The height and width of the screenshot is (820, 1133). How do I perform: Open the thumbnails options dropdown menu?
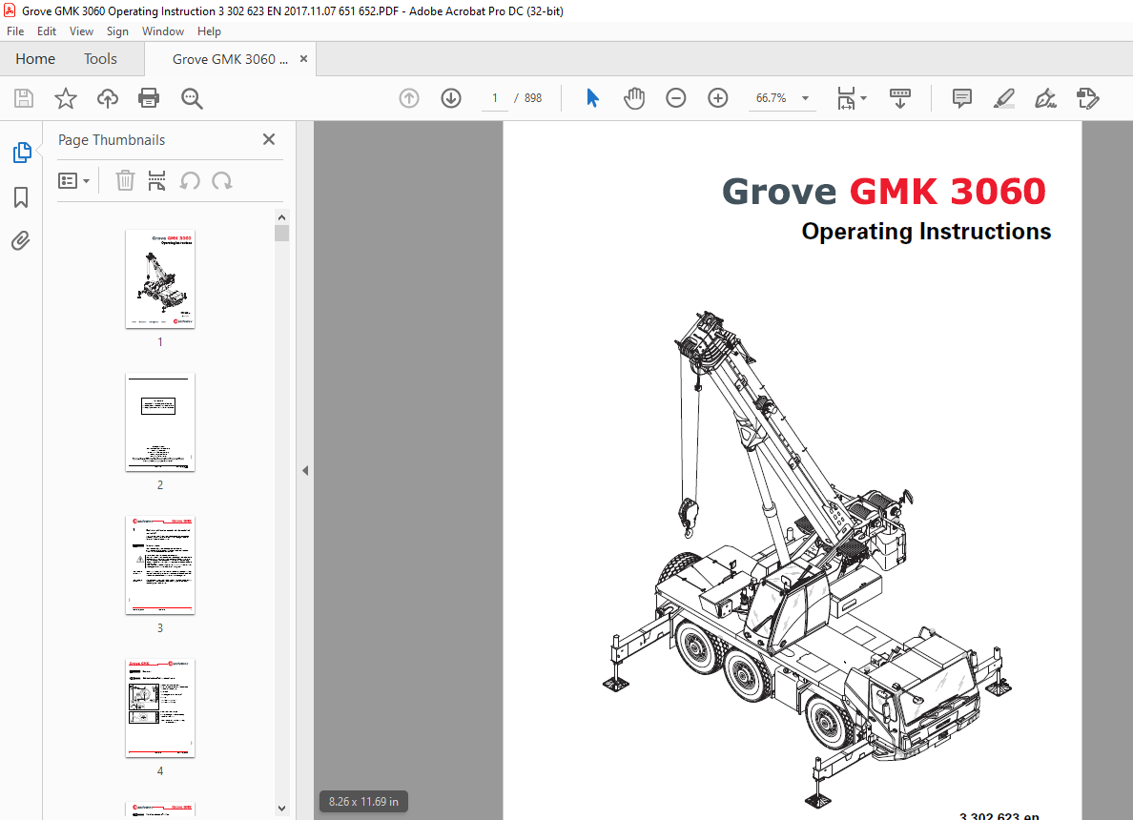pyautogui.click(x=73, y=180)
